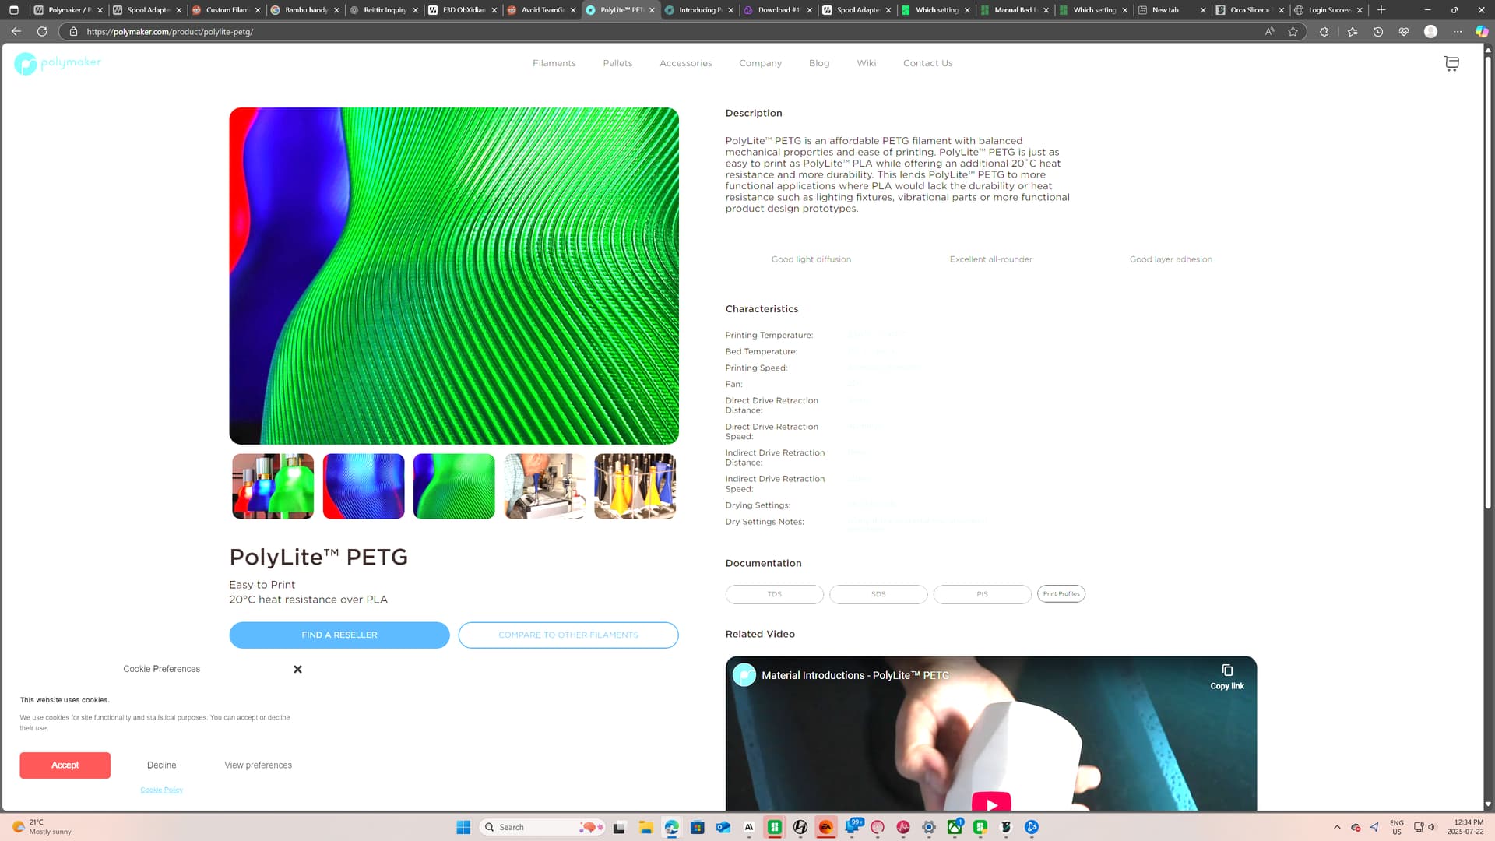Open the Read aloud icon in address bar
This screenshot has height=841, width=1495.
1270,32
